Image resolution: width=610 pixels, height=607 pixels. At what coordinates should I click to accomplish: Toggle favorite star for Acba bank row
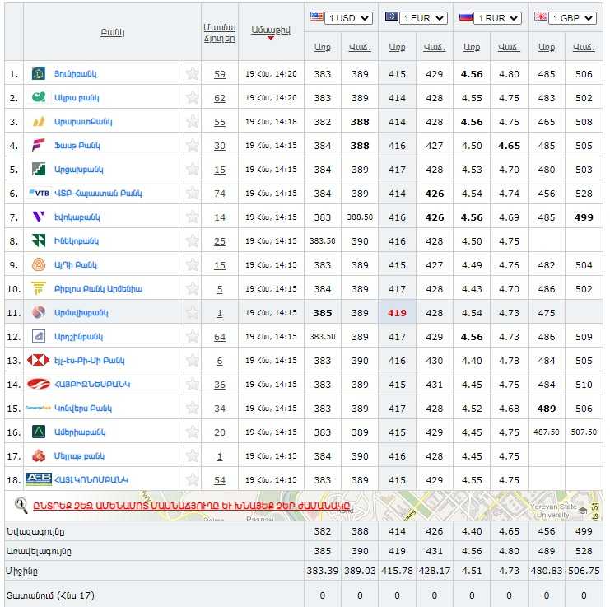(x=193, y=98)
